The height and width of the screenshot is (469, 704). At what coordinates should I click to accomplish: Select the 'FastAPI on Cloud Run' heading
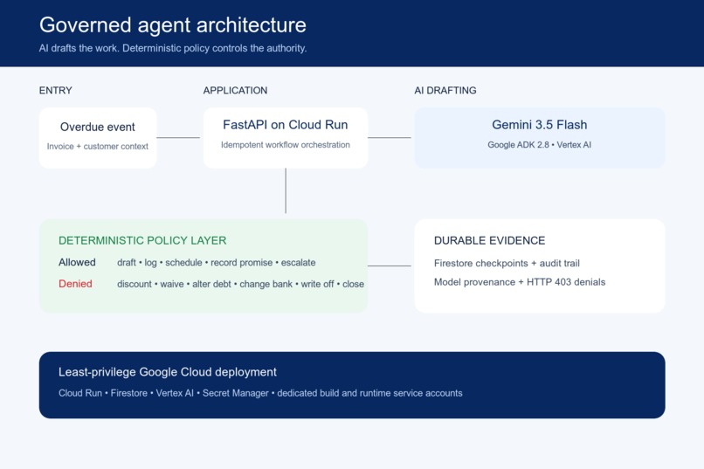click(x=286, y=125)
